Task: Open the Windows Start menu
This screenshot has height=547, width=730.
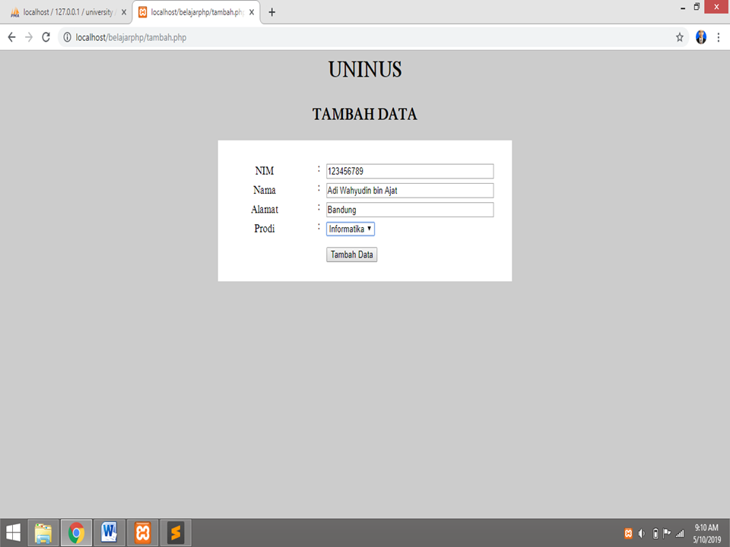Action: pos(13,533)
